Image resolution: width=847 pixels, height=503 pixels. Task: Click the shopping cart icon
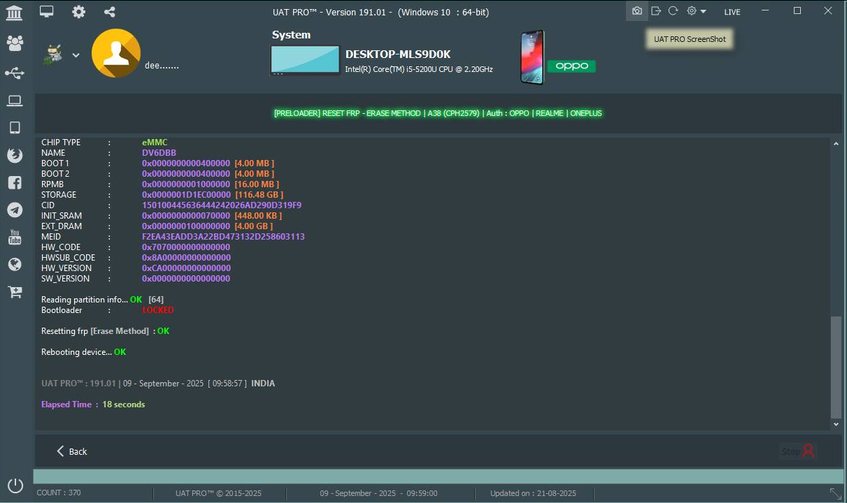(15, 292)
